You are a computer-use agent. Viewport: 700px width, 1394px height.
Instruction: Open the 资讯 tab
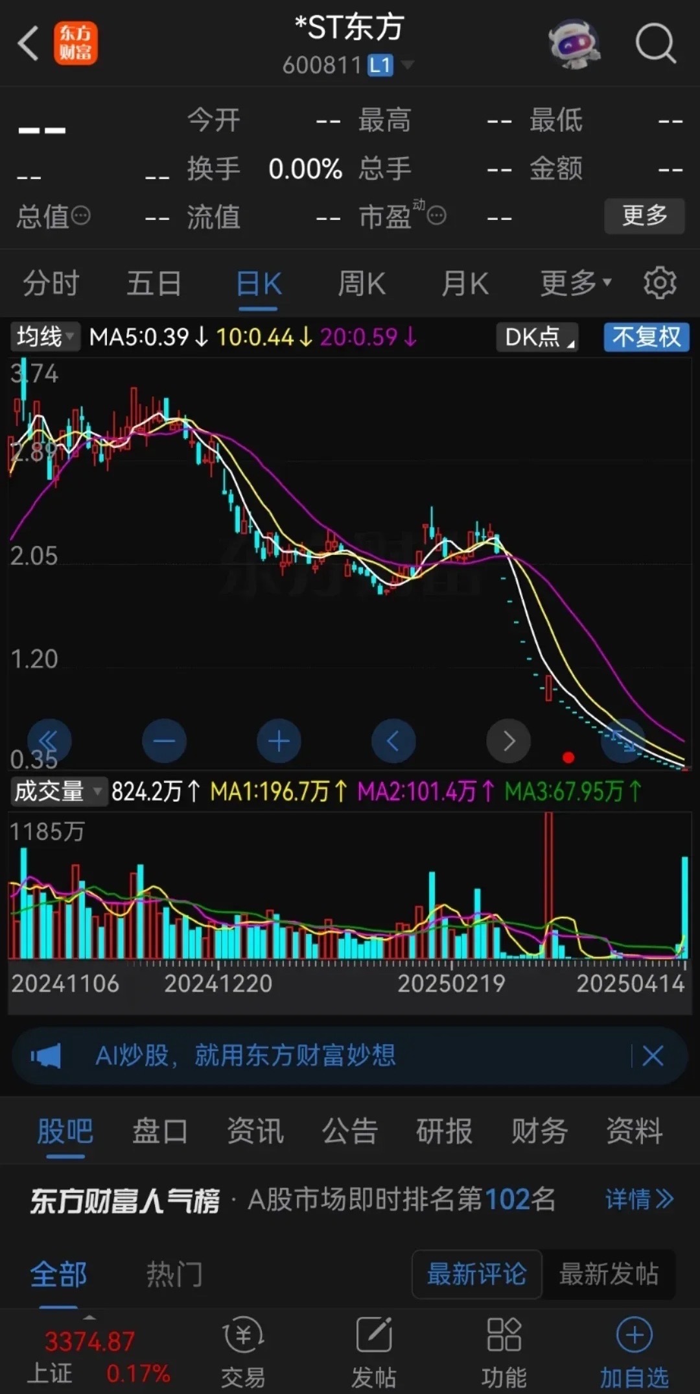(x=255, y=1131)
